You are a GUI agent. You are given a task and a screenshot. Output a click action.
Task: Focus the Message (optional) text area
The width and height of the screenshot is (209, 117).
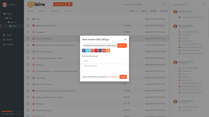[x=104, y=68]
